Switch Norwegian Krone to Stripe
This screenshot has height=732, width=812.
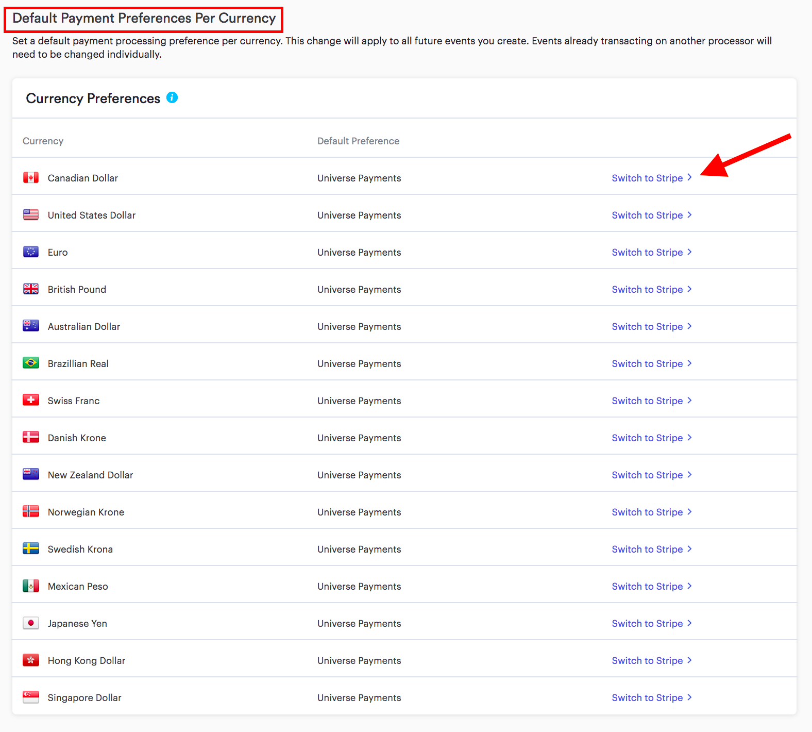pyautogui.click(x=652, y=512)
